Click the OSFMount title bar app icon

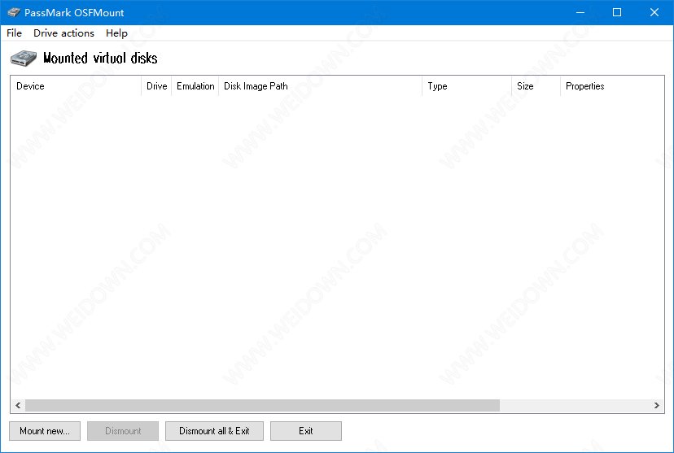14,12
